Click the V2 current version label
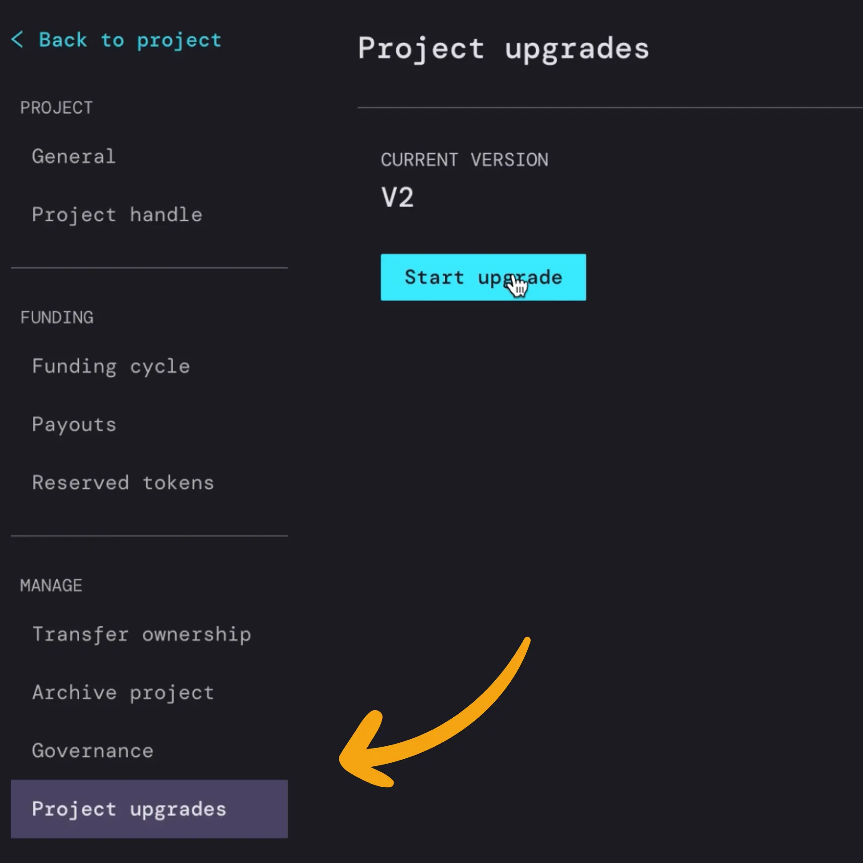This screenshot has height=863, width=863. [x=398, y=196]
